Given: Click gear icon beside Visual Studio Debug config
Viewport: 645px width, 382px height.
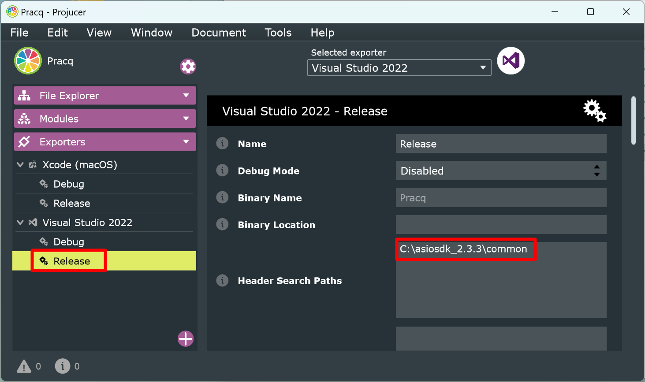Looking at the screenshot, I should [43, 241].
